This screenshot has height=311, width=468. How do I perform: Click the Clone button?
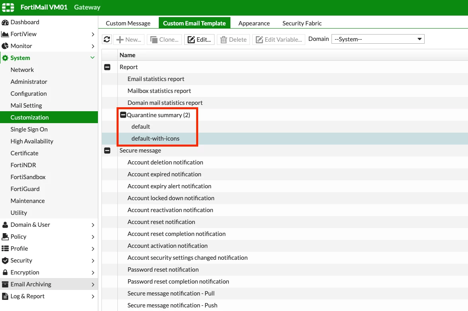pyautogui.click(x=164, y=39)
